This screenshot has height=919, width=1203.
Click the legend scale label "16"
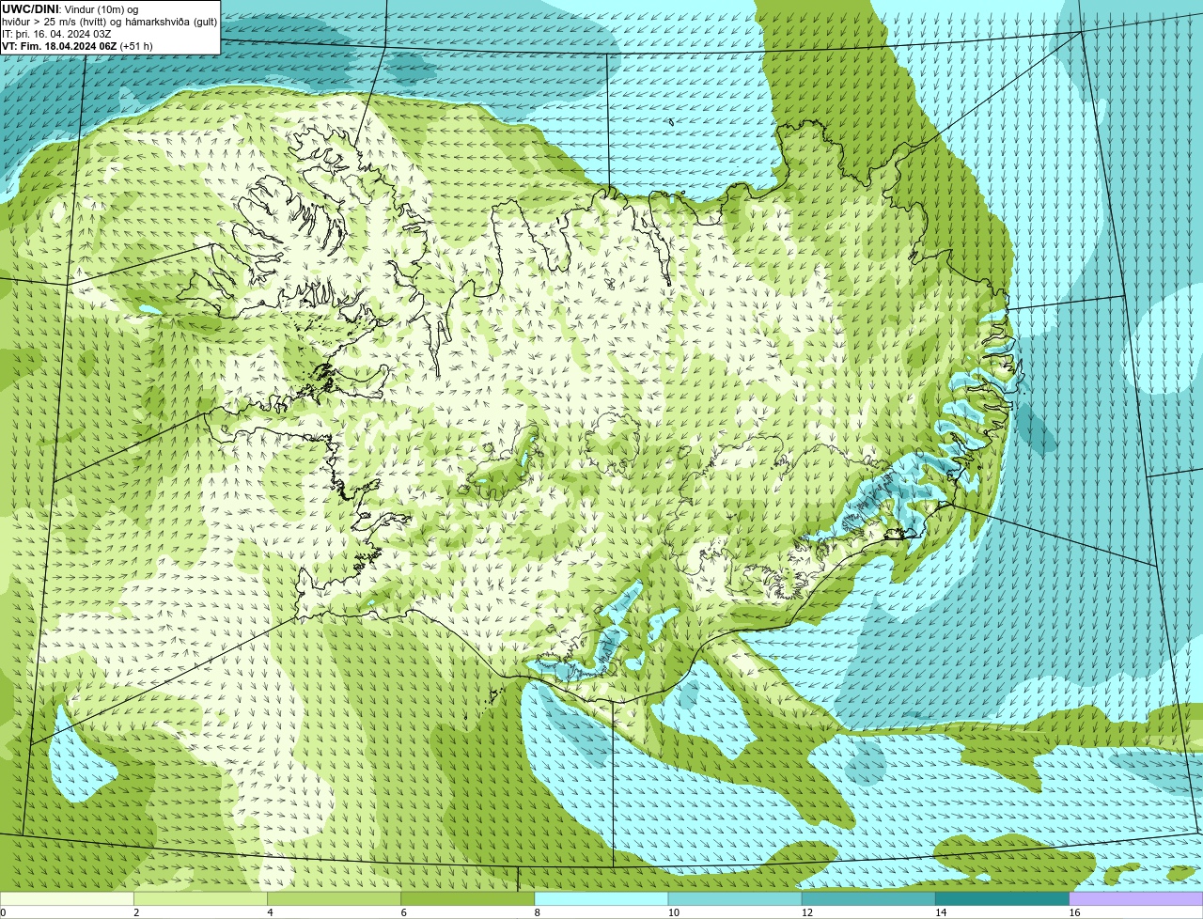pyautogui.click(x=1075, y=912)
